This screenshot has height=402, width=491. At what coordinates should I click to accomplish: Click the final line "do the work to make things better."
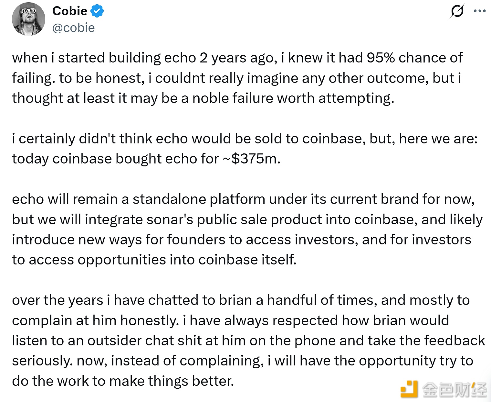pos(123,381)
